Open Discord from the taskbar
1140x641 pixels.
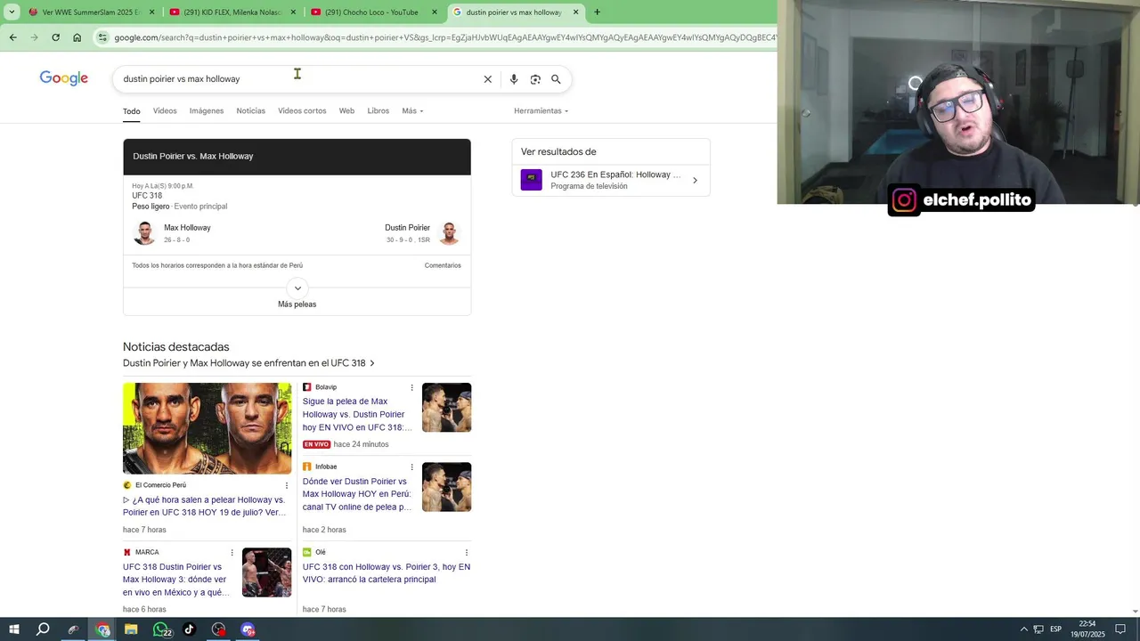[x=248, y=629]
